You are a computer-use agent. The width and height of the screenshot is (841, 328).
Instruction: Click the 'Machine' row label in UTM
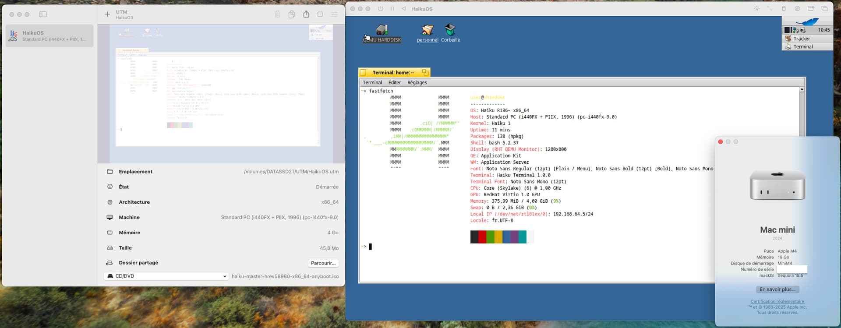click(x=129, y=218)
